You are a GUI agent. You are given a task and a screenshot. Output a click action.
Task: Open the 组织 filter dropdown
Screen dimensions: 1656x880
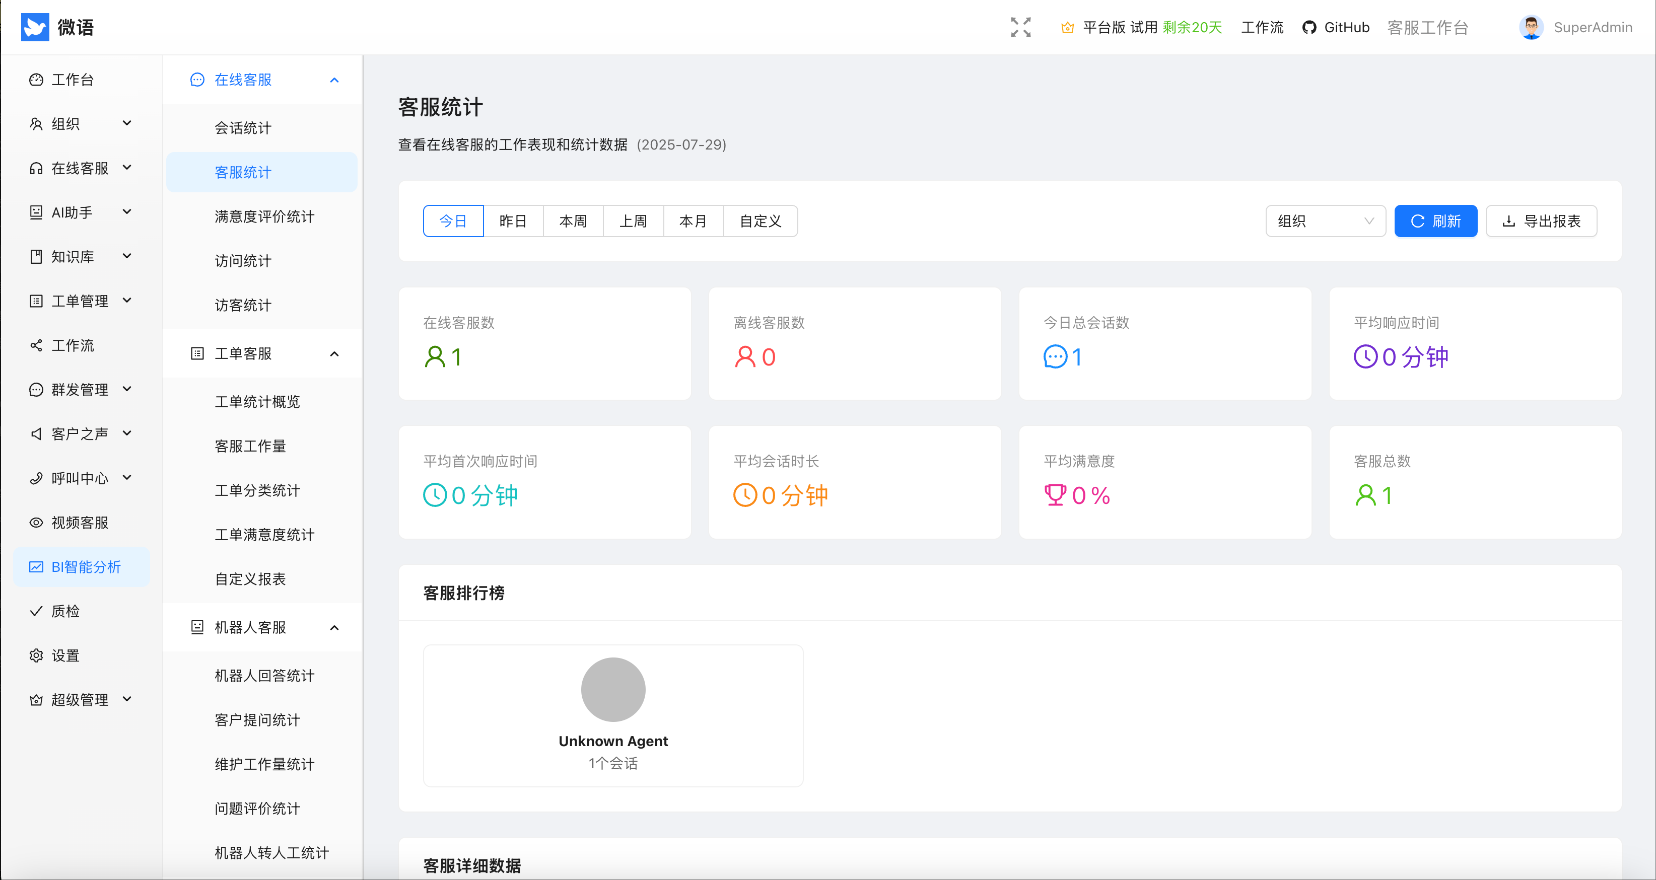tap(1325, 221)
